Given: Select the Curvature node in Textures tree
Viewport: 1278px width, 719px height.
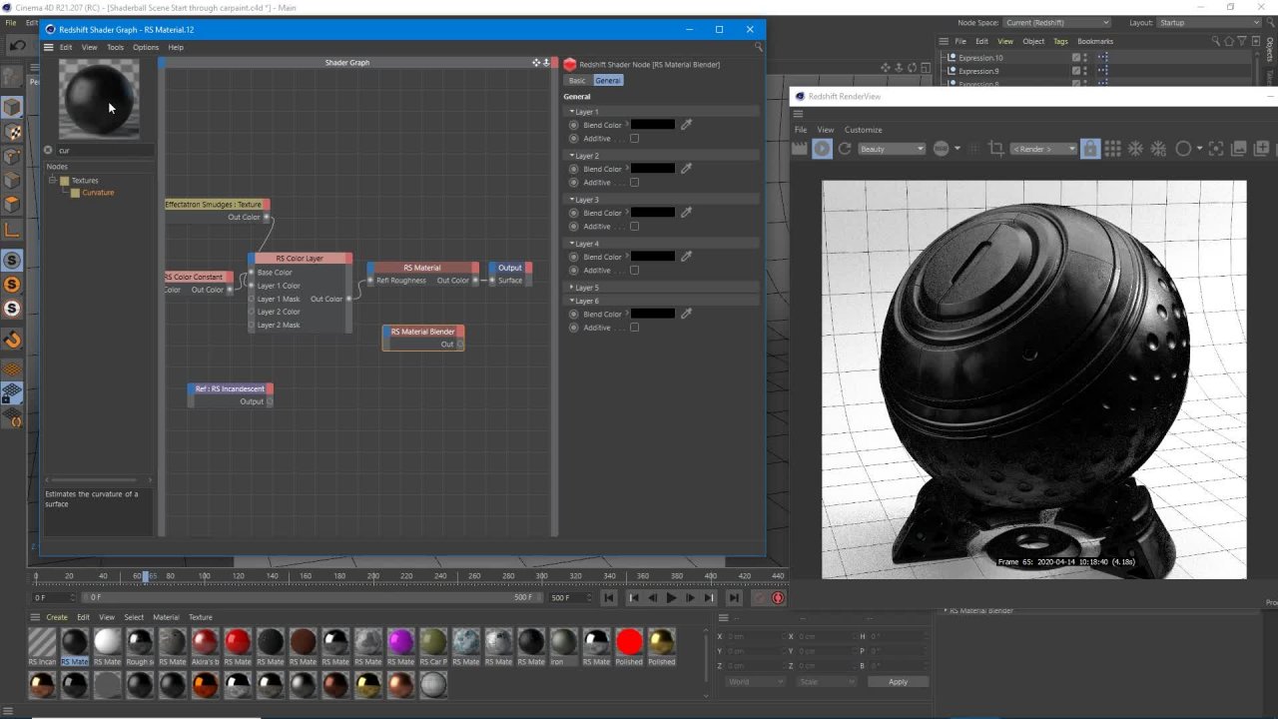Looking at the screenshot, I should (98, 193).
